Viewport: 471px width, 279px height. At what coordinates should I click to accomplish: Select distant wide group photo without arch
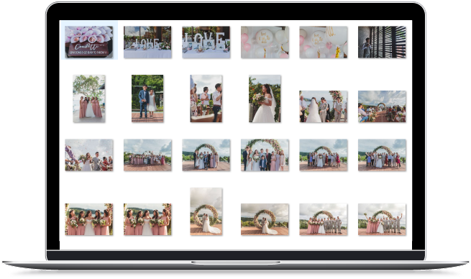147,155
